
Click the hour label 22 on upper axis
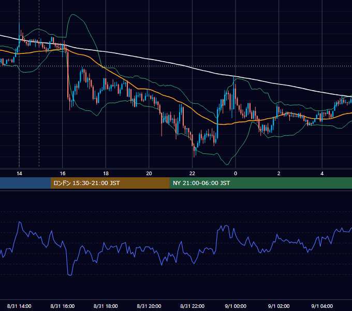(x=193, y=174)
